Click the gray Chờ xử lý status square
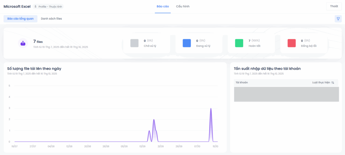Screen dimensions: 345x155 [x=134, y=43]
